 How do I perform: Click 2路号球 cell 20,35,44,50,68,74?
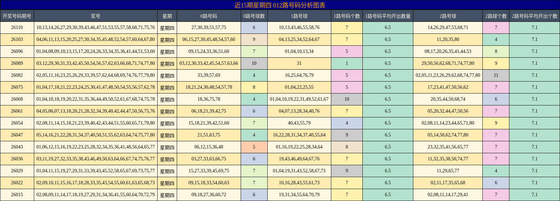(448, 99)
